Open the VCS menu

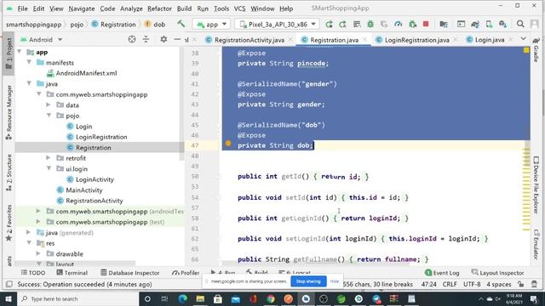[x=239, y=8]
